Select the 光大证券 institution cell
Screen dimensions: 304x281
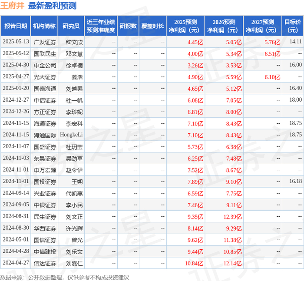click(x=45, y=77)
